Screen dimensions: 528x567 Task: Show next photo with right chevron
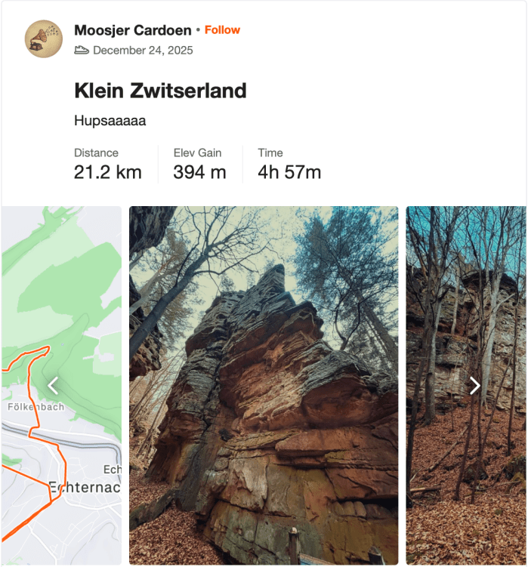[474, 386]
